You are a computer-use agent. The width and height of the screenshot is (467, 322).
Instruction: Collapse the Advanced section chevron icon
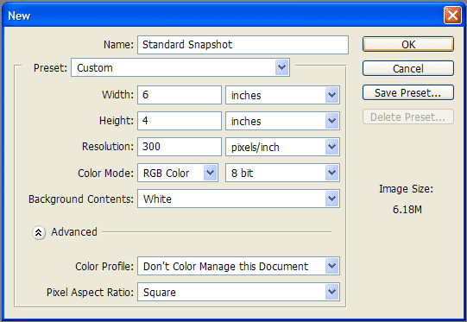(x=39, y=232)
